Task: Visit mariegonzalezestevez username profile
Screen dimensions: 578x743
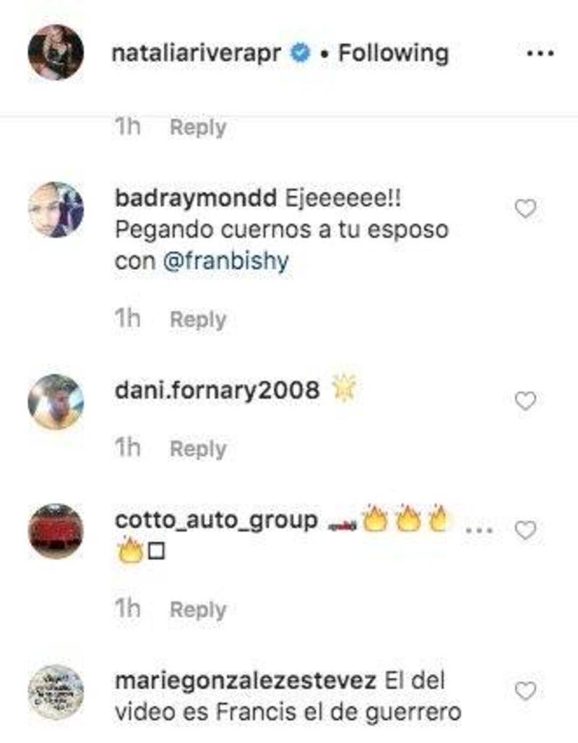Action: 246,682
